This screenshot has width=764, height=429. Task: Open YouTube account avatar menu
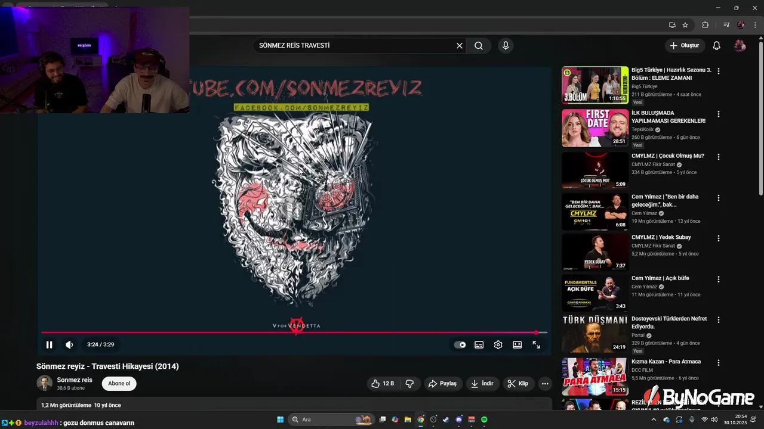coord(740,45)
